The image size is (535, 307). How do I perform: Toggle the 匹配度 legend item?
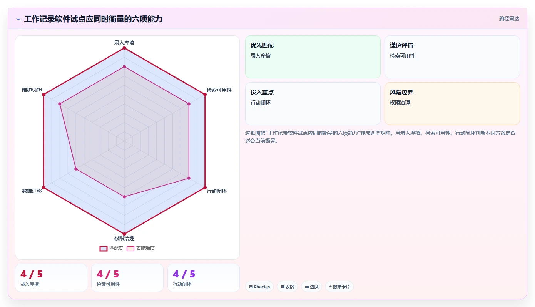(x=111, y=248)
